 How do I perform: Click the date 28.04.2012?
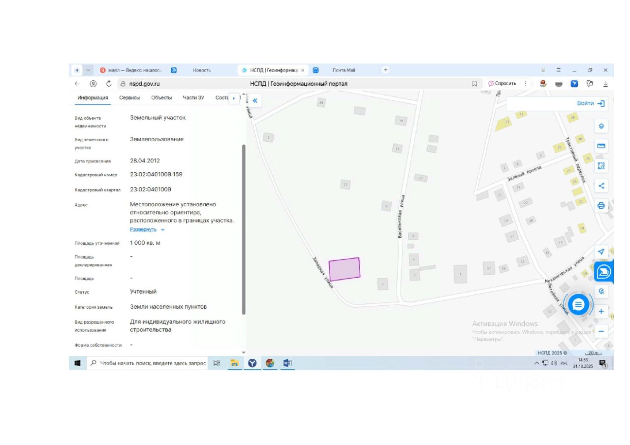tap(145, 160)
